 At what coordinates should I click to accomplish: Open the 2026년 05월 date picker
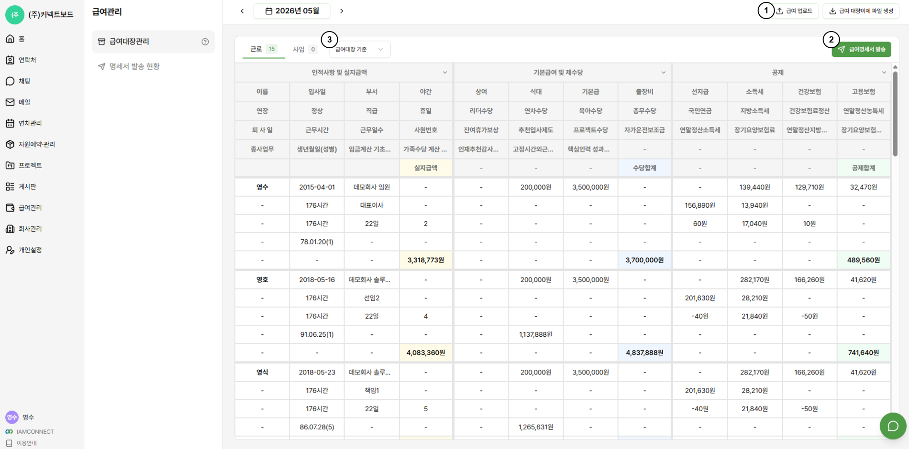[292, 11]
